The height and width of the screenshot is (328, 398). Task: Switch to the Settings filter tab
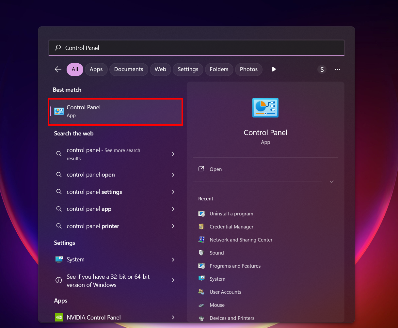[x=188, y=69]
